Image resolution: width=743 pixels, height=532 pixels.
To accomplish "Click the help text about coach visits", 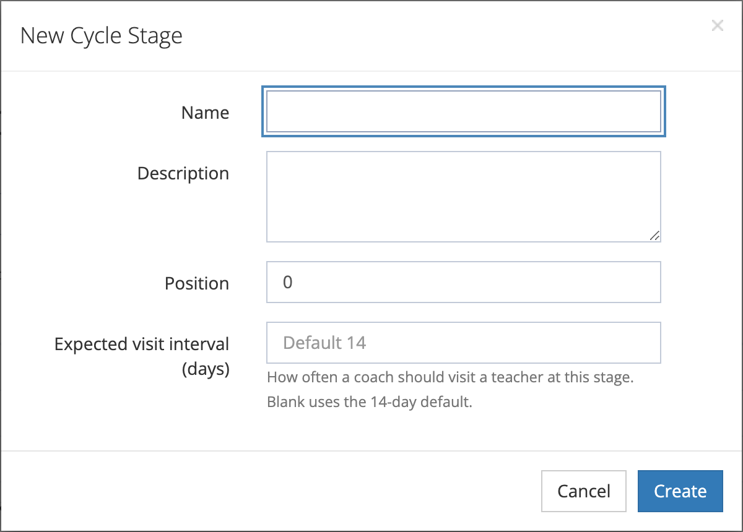I will [450, 390].
